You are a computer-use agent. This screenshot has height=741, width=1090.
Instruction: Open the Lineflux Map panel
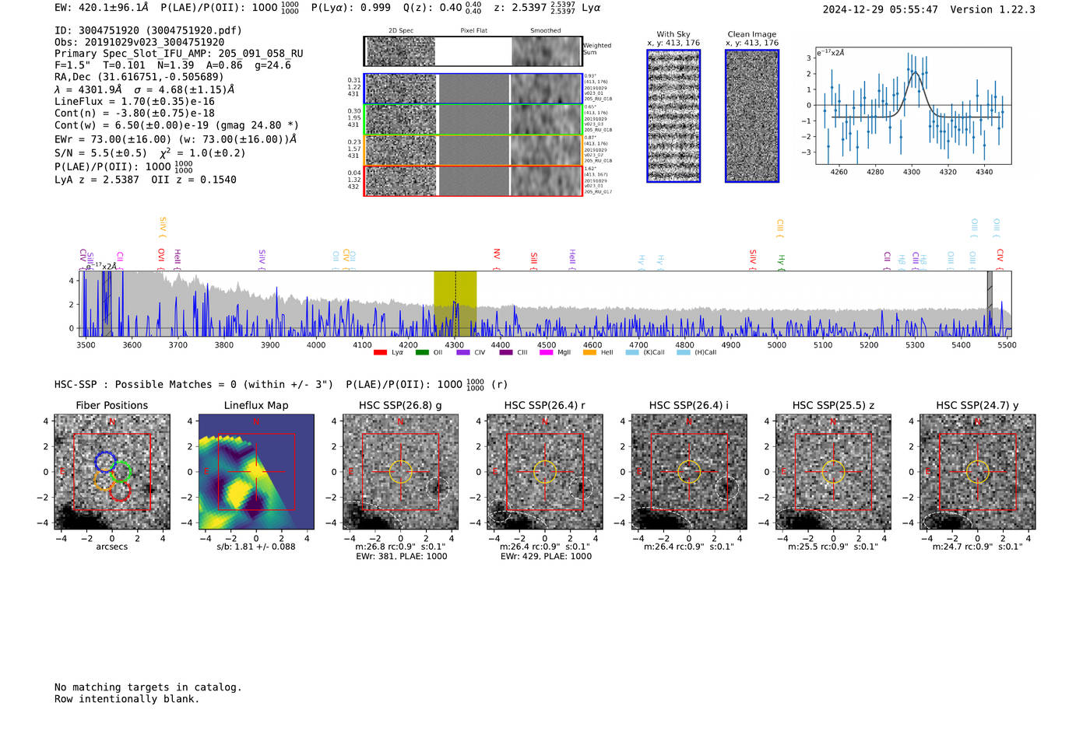[256, 472]
